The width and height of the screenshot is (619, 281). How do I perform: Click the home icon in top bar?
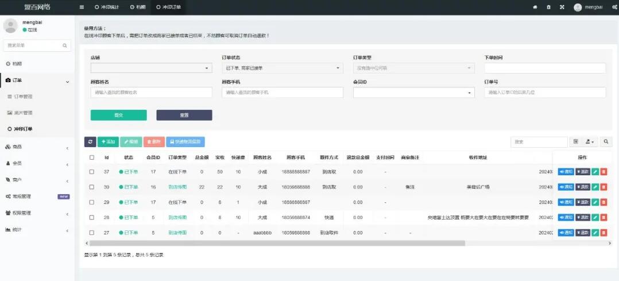click(x=535, y=7)
